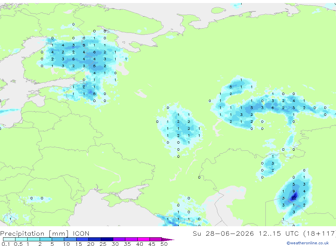
Task: Click the '25' legend scale label
Action: (x=103, y=244)
